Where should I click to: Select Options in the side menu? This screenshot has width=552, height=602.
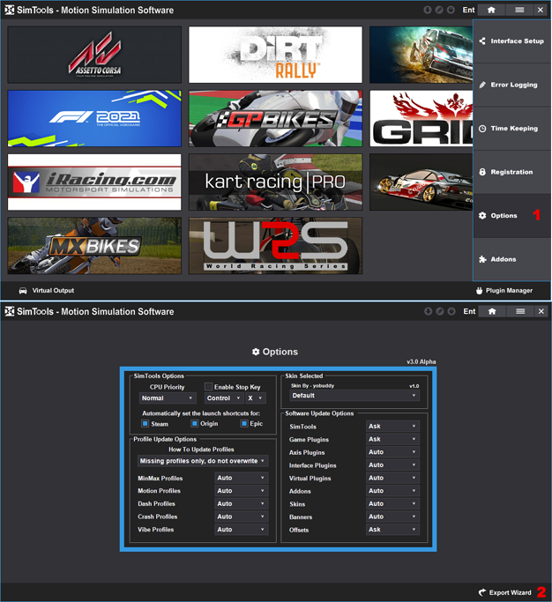pos(511,216)
